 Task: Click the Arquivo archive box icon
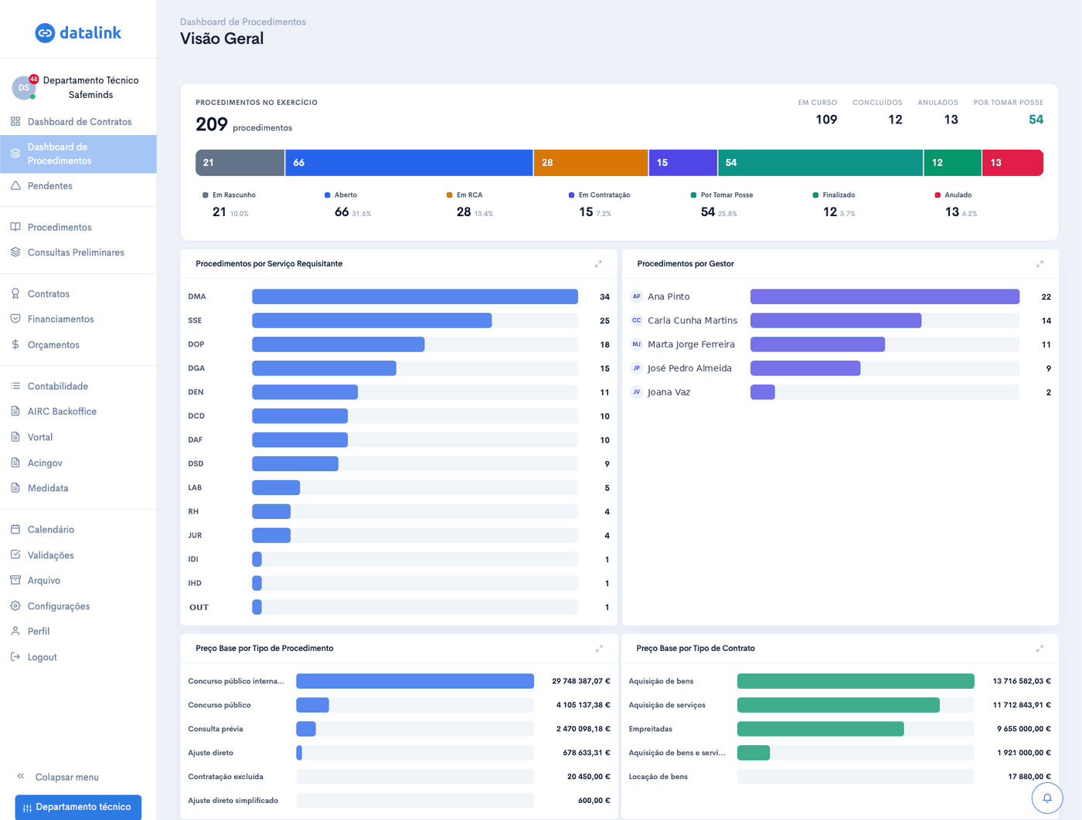point(15,580)
